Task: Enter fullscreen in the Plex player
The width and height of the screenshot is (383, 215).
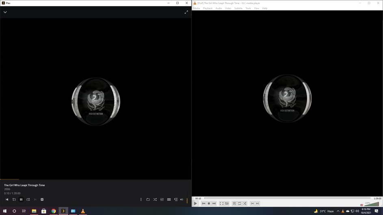Action: 186,12
